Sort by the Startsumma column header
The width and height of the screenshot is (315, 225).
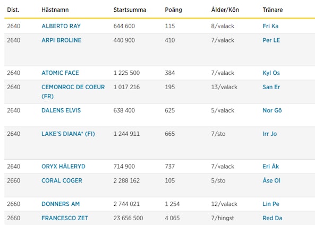coord(130,10)
